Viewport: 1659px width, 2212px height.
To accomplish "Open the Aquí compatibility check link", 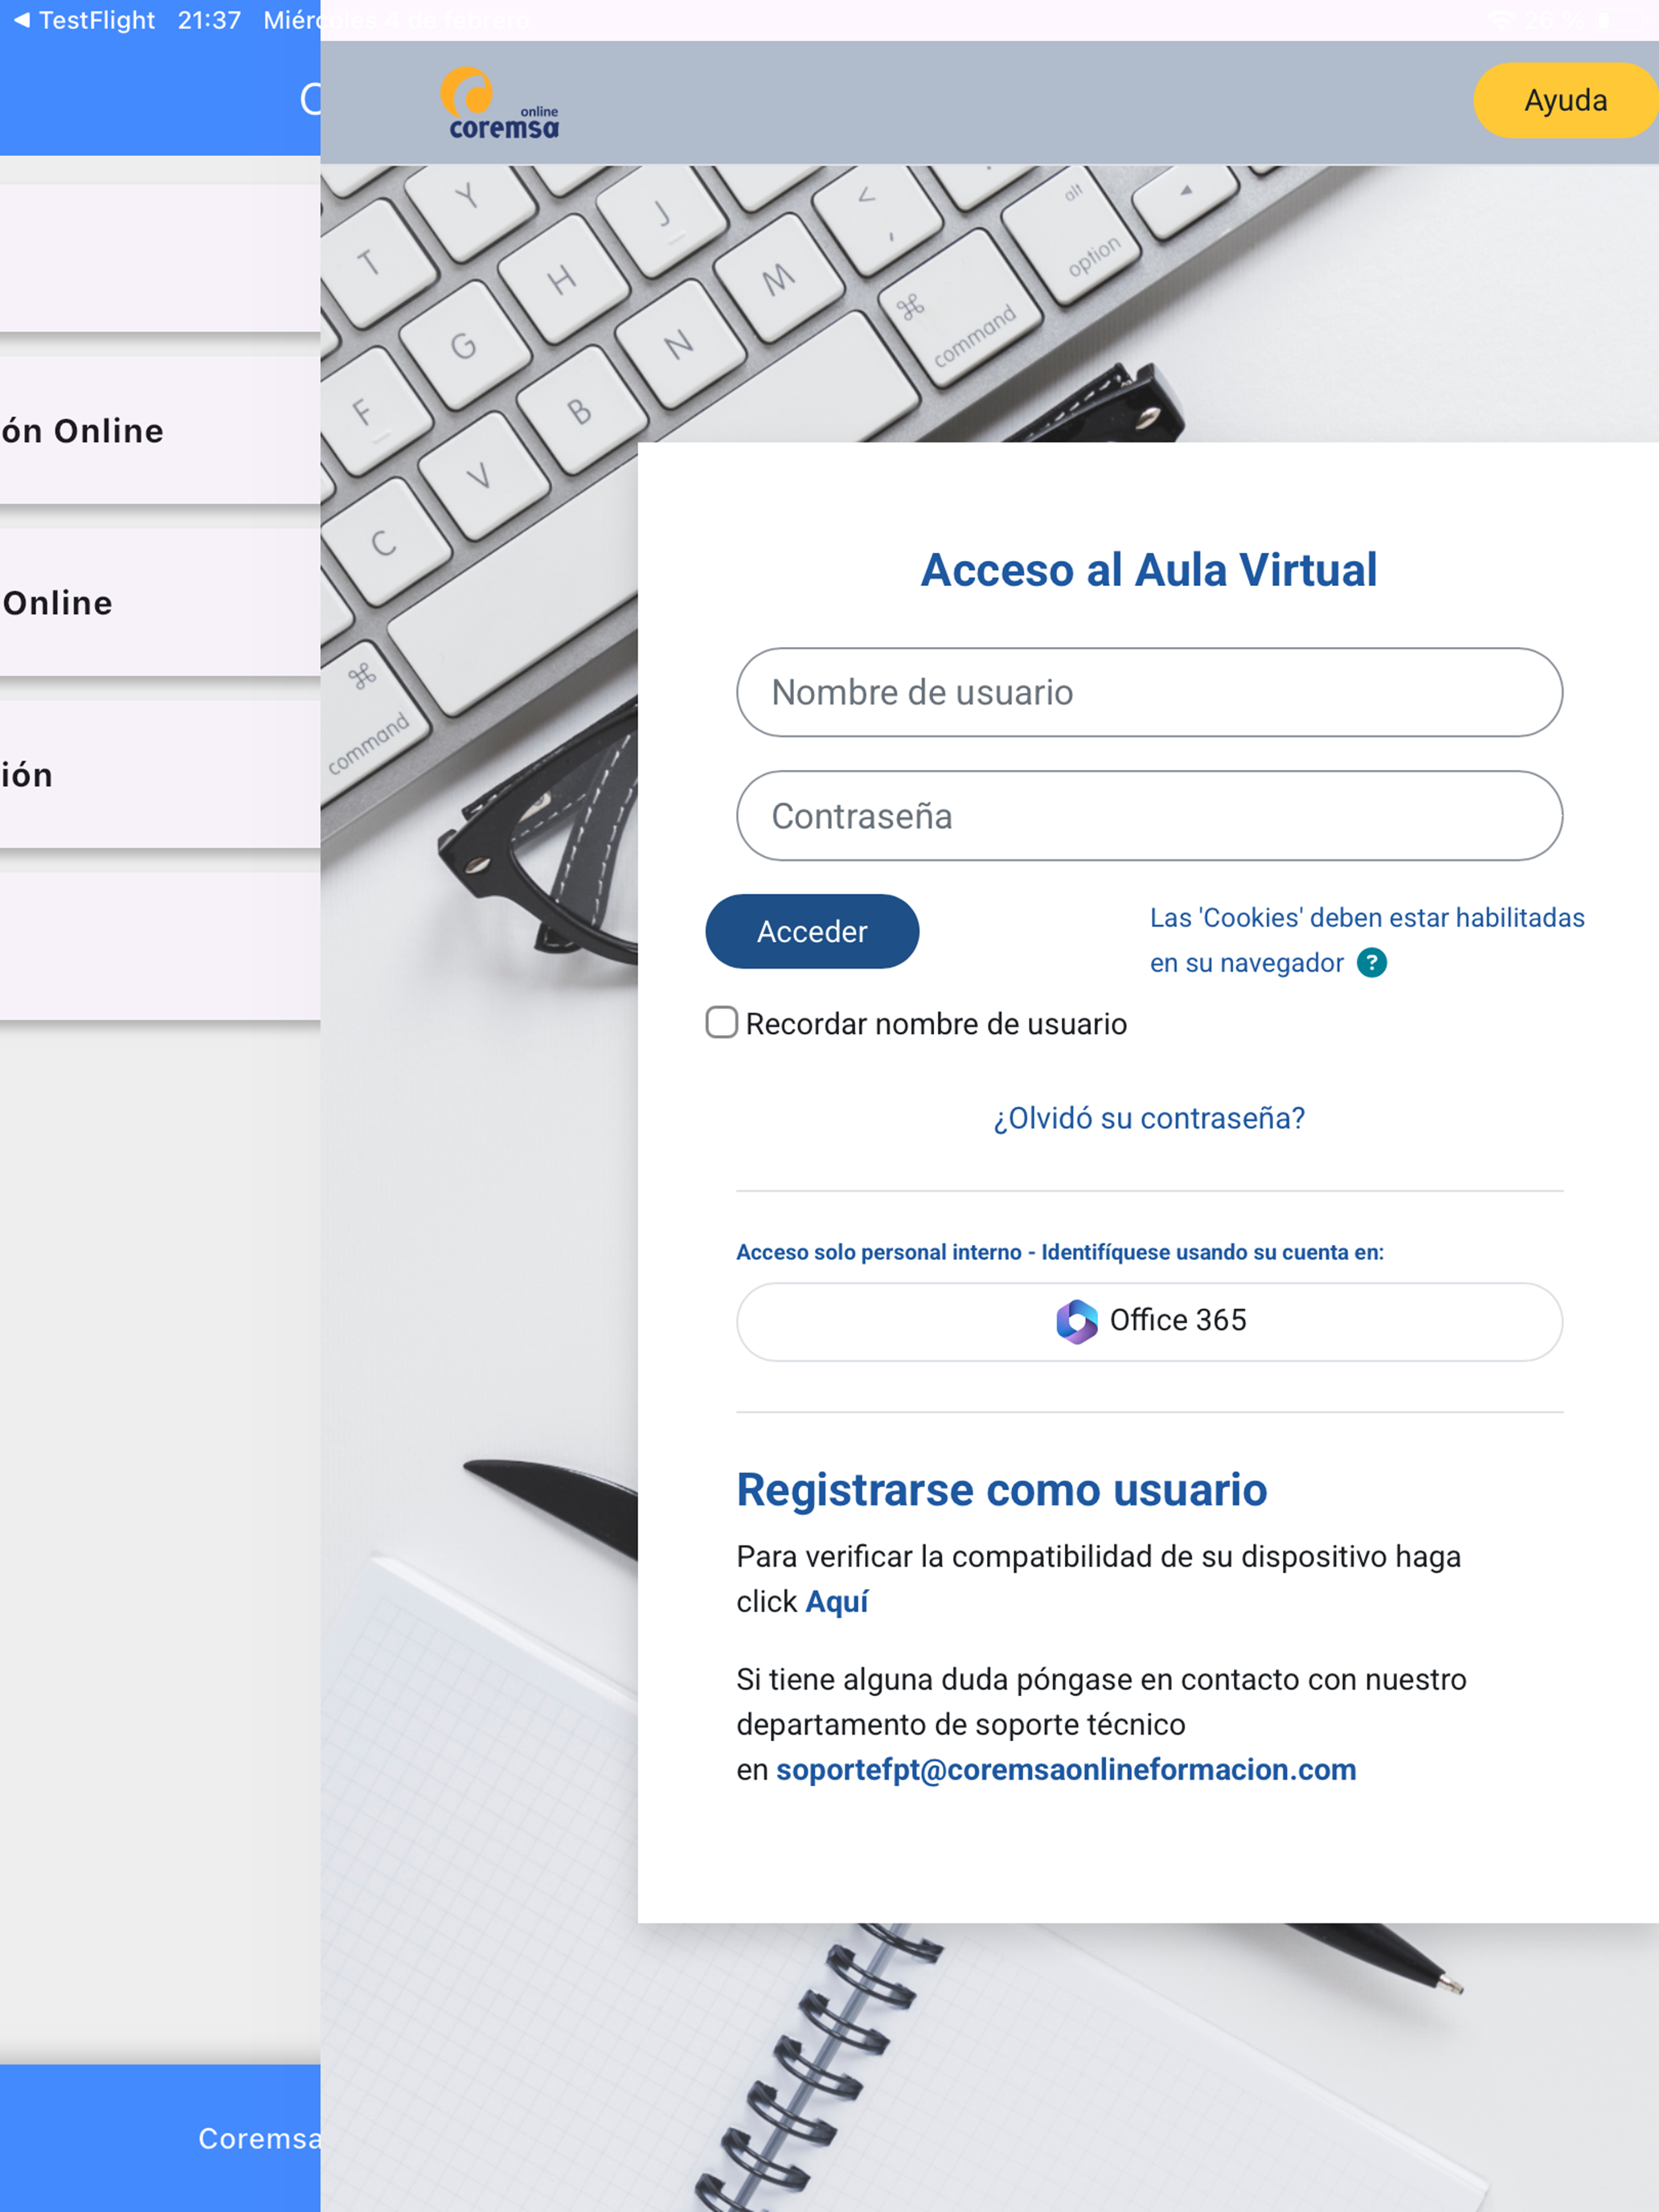I will tap(837, 1601).
